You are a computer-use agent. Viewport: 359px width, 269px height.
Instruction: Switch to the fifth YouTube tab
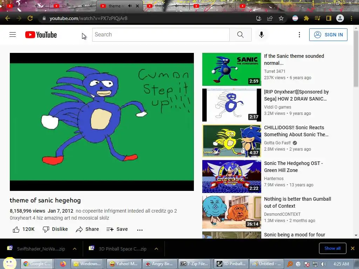214,6
